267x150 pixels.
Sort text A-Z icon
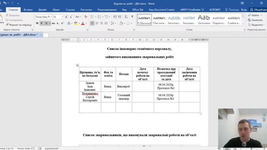click(x=126, y=17)
